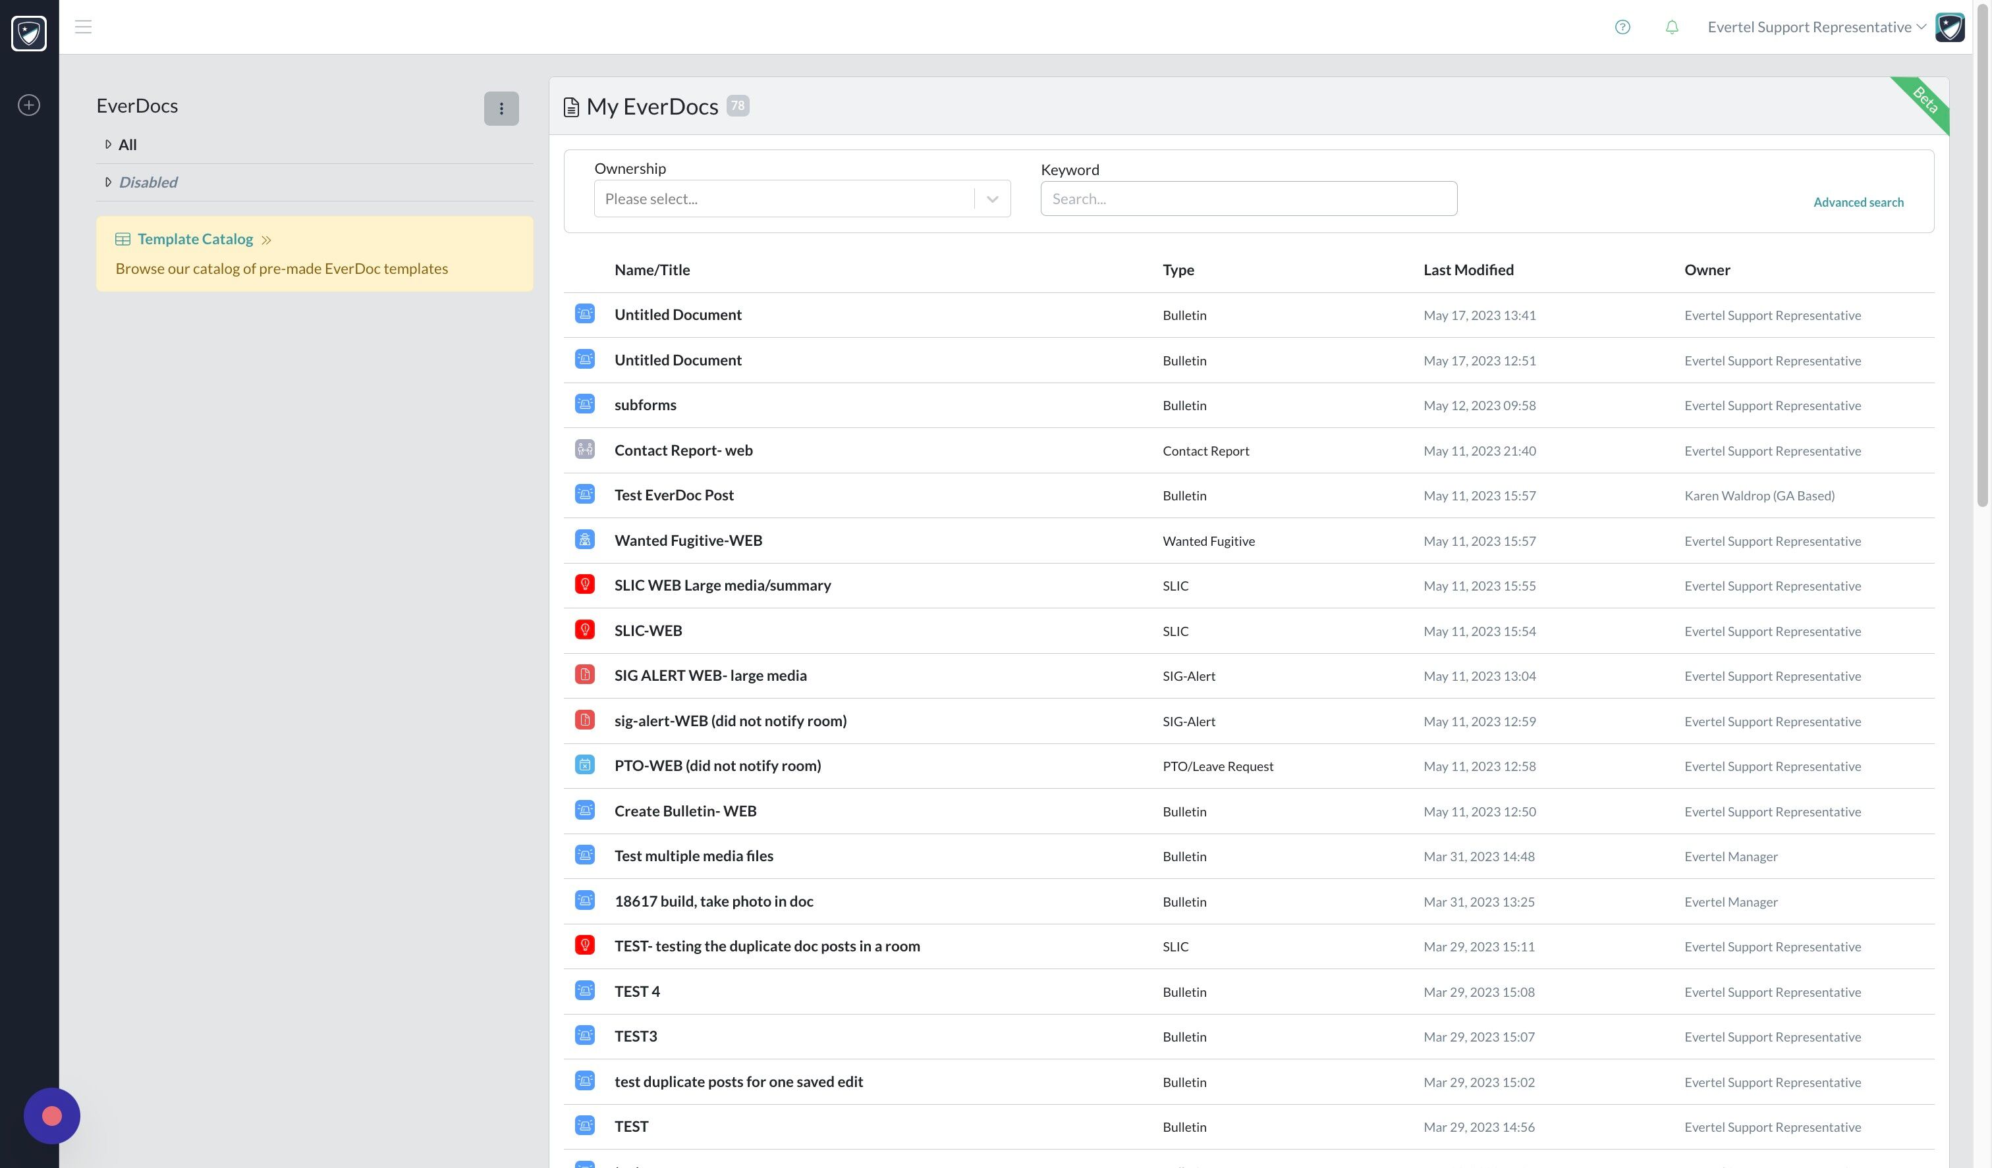1992x1168 pixels.
Task: Focus the Keyword search field
Action: [x=1248, y=199]
